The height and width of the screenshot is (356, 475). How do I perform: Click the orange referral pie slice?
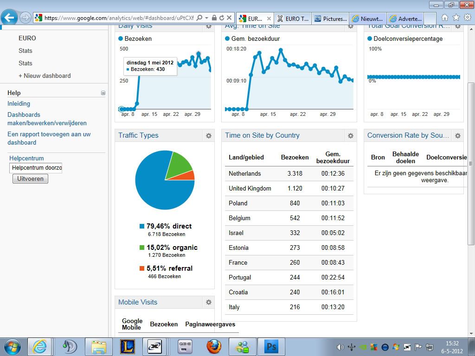pos(187,176)
